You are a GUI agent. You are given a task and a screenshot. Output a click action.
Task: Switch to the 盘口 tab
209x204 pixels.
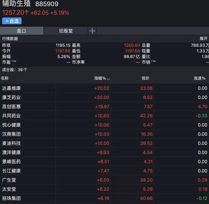(x=21, y=31)
